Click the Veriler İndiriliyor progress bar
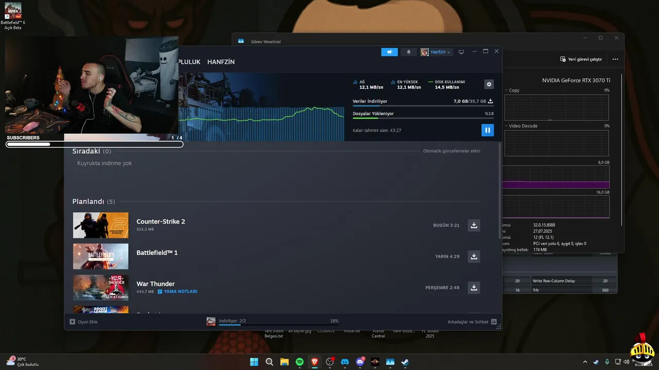659x370 pixels. (423, 106)
